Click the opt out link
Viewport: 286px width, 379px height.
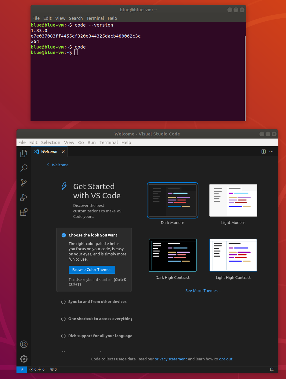point(226,359)
